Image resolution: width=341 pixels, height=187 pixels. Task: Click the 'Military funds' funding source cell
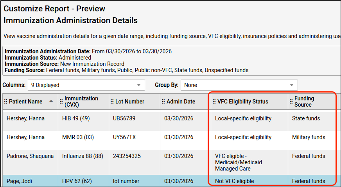309,137
